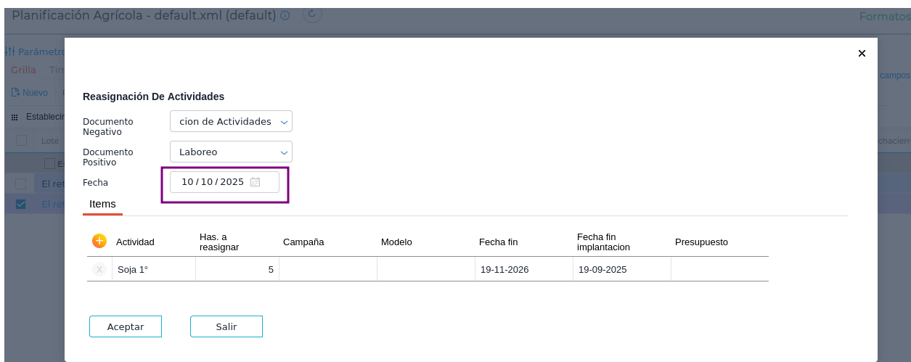
Task: Click the Salir button
Action: [x=226, y=326]
